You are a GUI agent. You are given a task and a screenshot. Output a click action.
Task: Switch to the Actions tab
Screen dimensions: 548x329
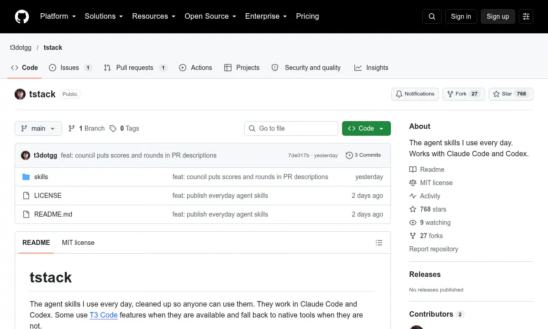(x=195, y=68)
